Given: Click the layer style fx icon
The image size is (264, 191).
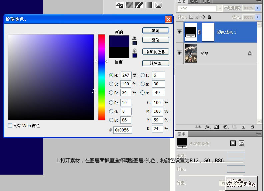Looking at the screenshot, I should [207, 127].
